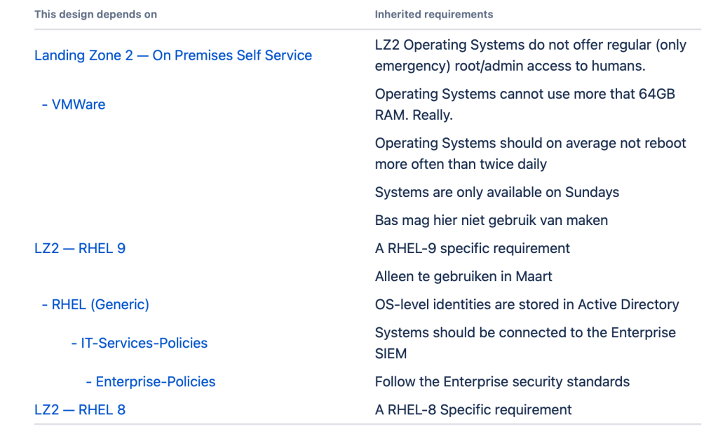This screenshot has height=436, width=718.
Task: Click the "Bas mag hier niet" requirement
Action: pos(491,220)
